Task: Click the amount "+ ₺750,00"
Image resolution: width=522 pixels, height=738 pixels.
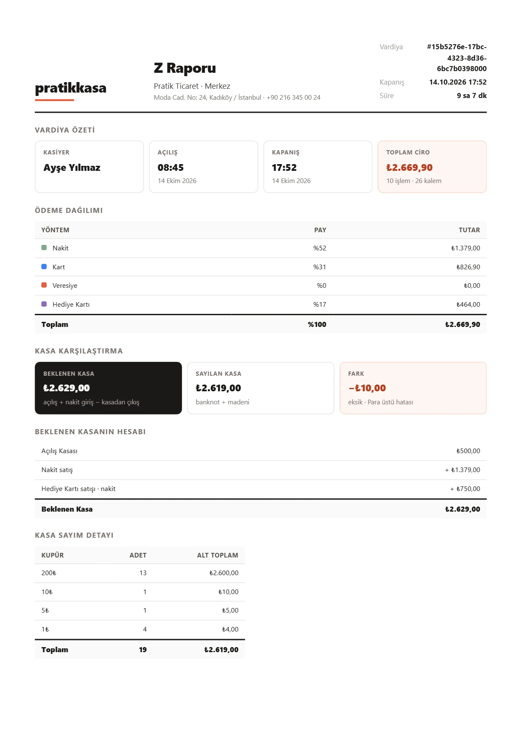Action: pyautogui.click(x=465, y=489)
